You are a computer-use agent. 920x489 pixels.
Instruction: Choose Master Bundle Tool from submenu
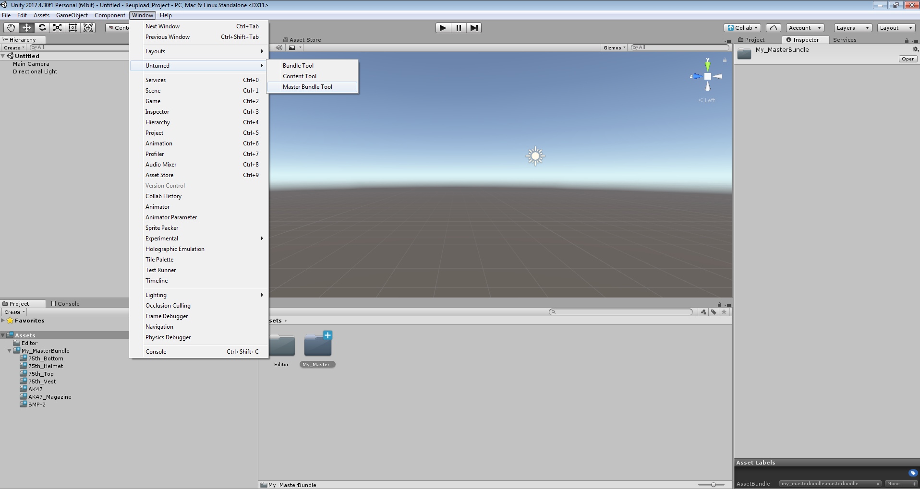click(313, 87)
